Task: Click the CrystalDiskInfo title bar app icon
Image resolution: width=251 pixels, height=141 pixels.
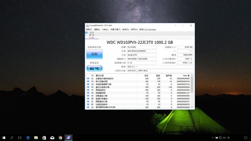Action: pyautogui.click(x=88, y=25)
